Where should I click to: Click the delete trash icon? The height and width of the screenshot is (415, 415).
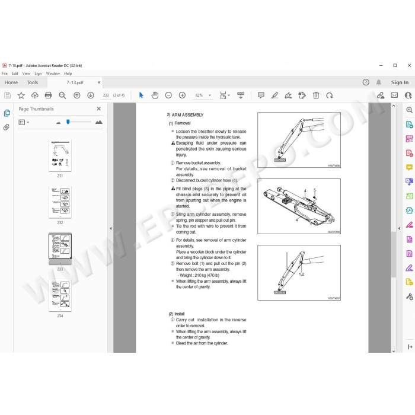pos(316,95)
